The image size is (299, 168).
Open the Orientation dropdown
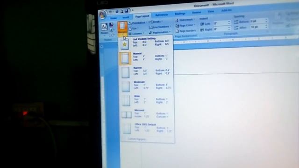[138, 23]
